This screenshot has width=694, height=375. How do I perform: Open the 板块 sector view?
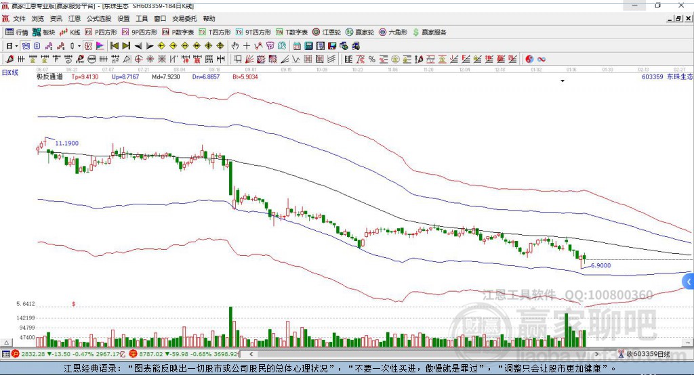tap(44, 32)
